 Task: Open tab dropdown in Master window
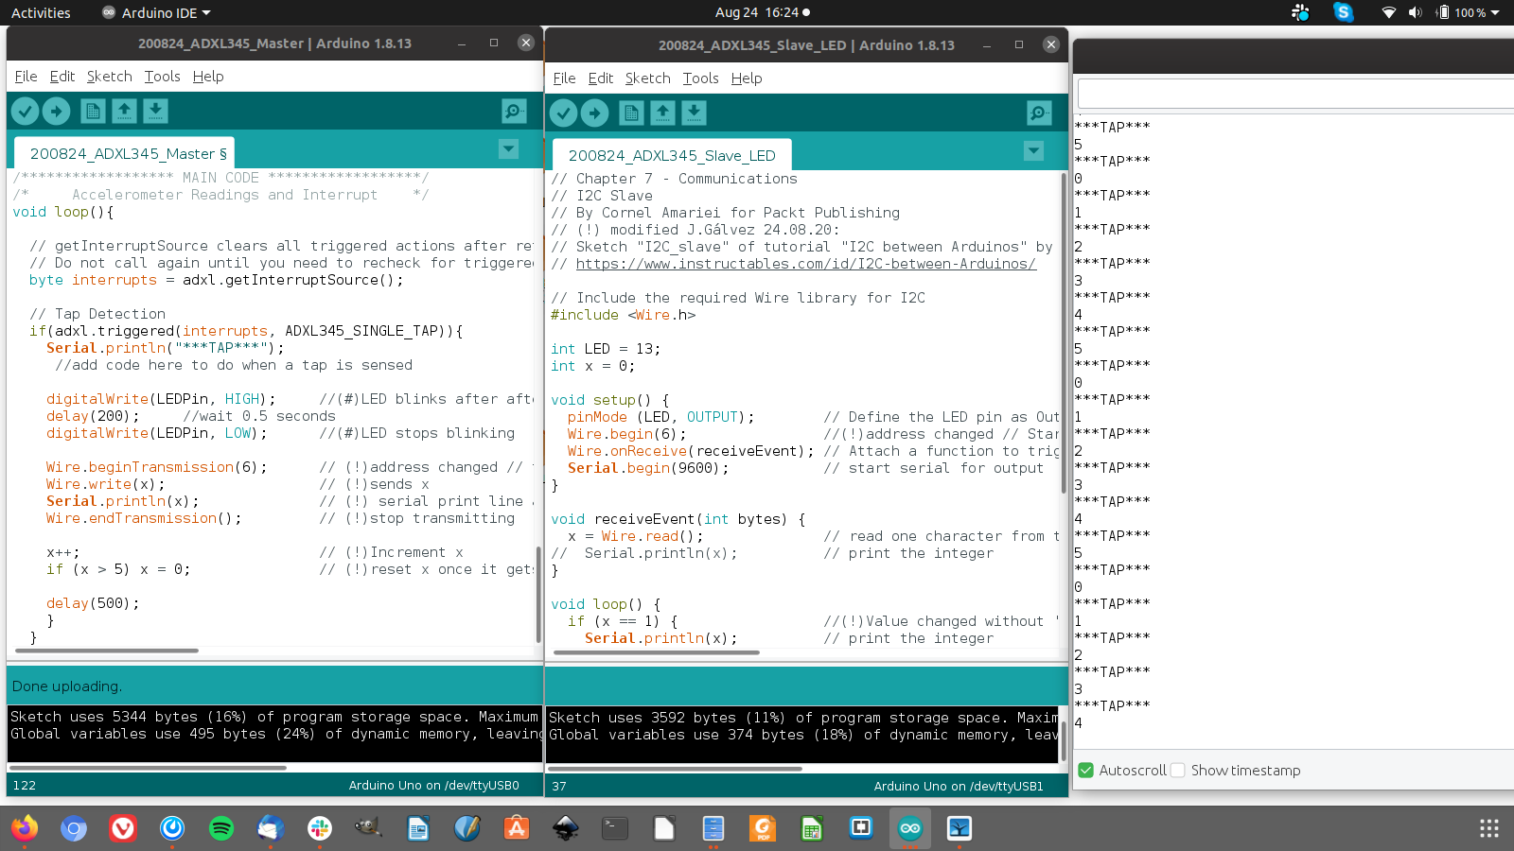click(509, 149)
